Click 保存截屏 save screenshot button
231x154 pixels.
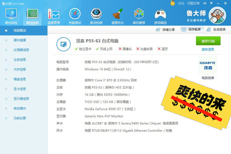click(x=192, y=30)
